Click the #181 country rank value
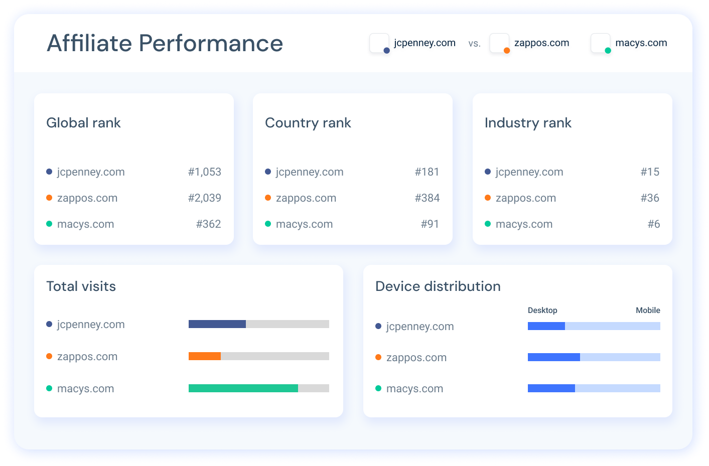709x466 pixels. point(427,172)
